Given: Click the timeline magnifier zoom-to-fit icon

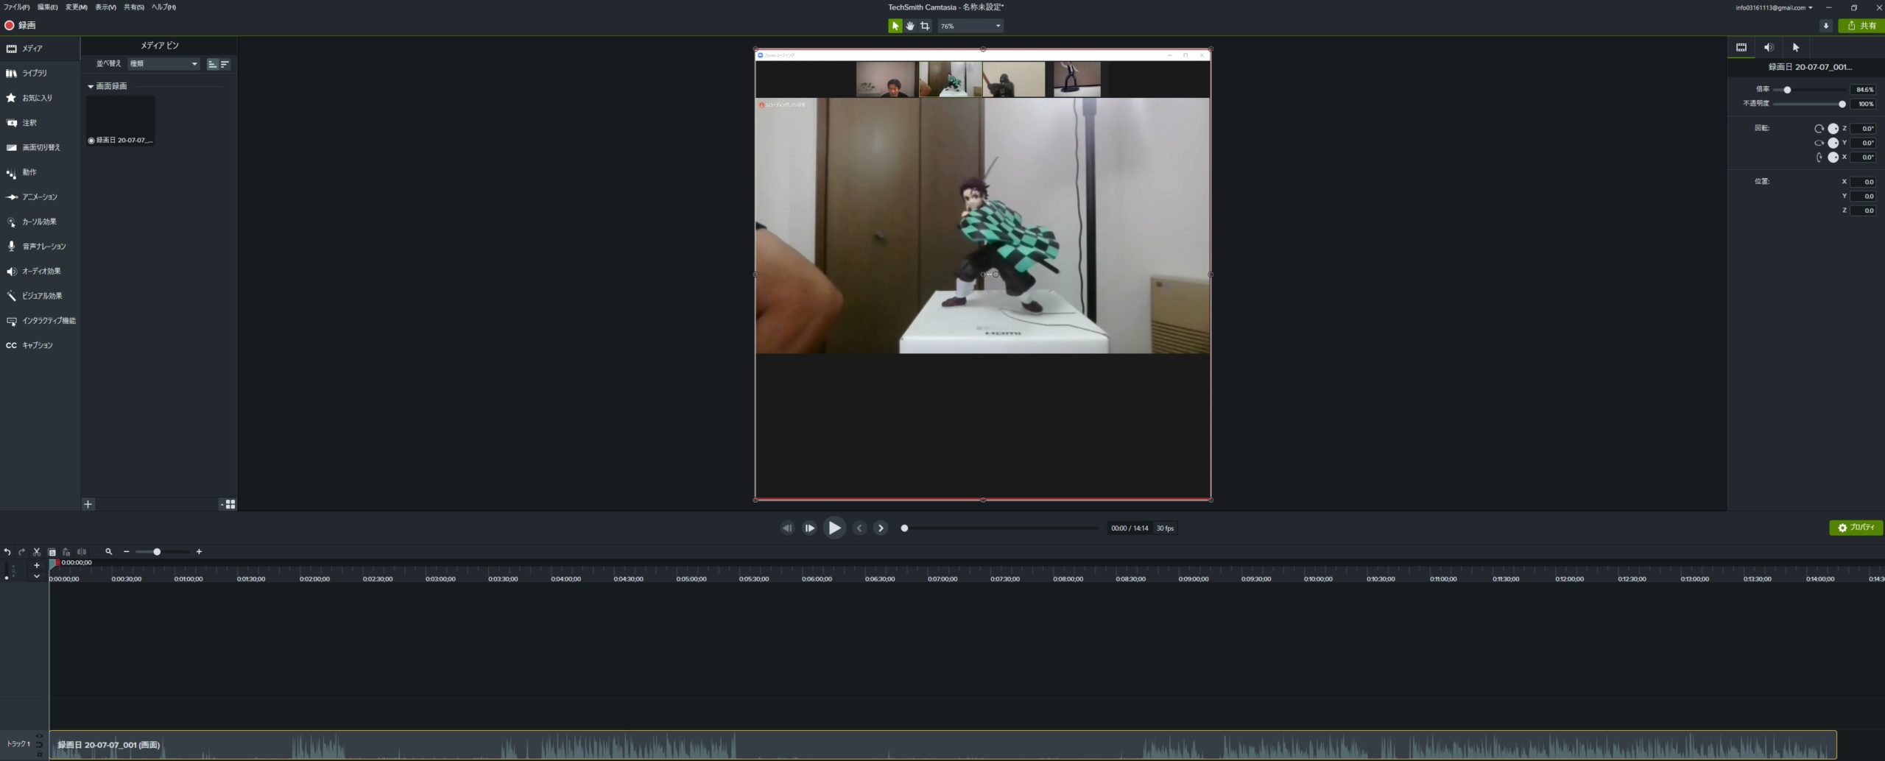Looking at the screenshot, I should coord(109,552).
